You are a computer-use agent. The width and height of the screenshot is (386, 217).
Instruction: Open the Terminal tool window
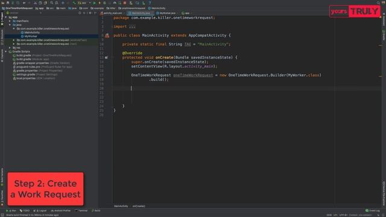(81, 210)
